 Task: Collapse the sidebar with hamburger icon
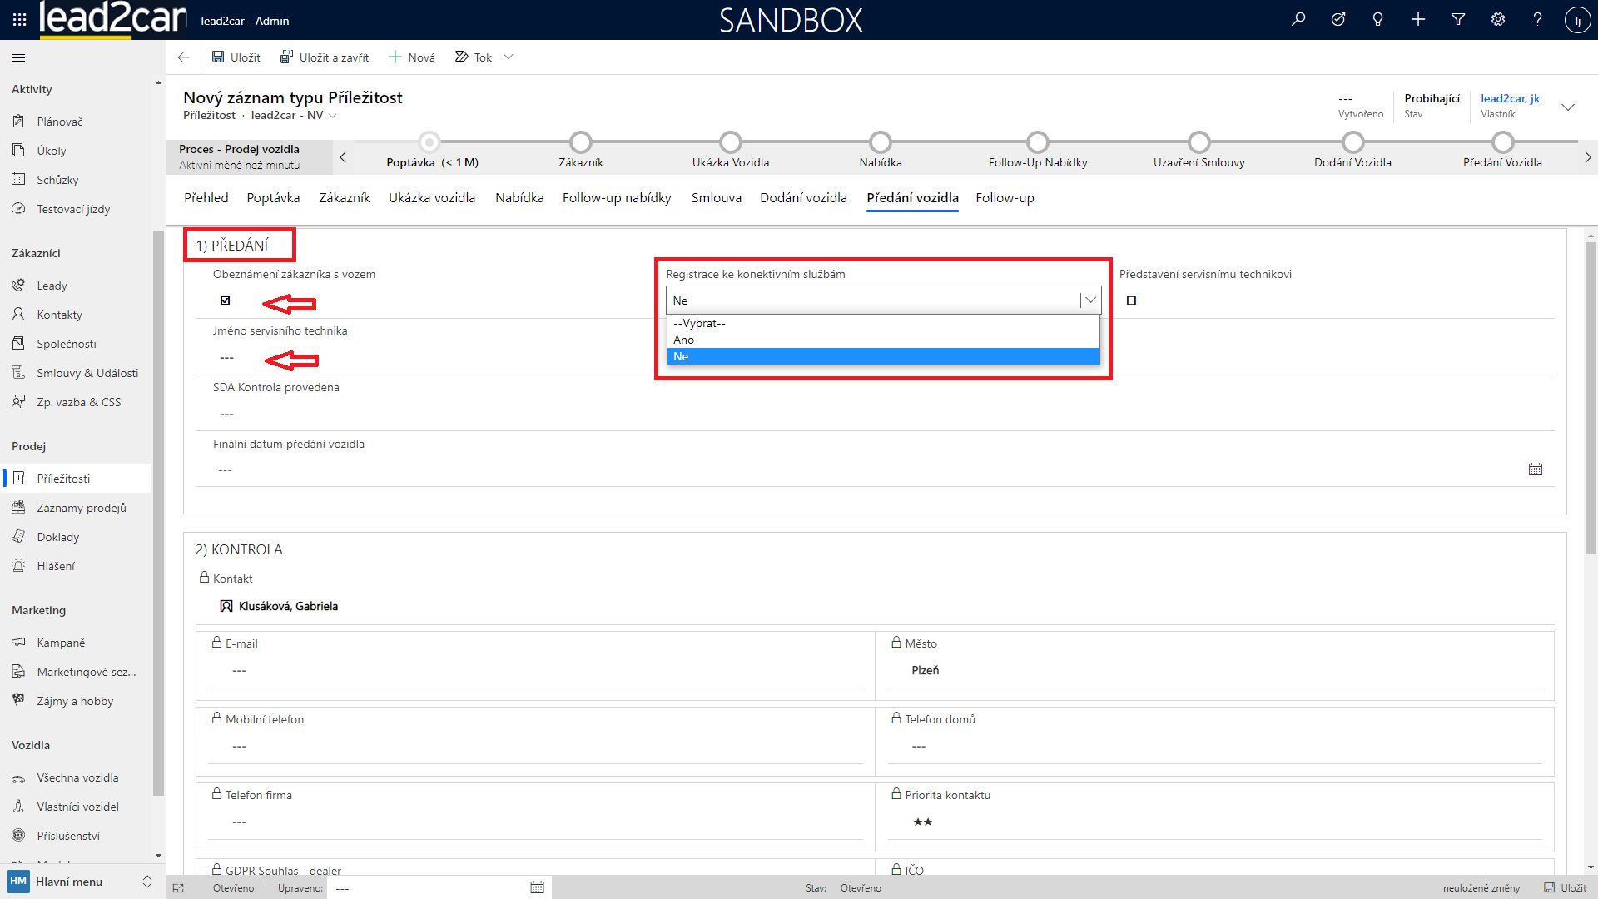(18, 57)
